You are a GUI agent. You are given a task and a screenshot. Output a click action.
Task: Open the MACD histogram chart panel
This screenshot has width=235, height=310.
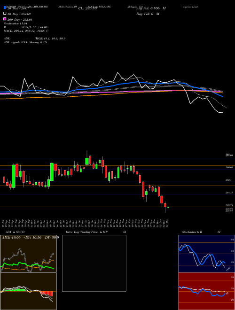[28, 291]
